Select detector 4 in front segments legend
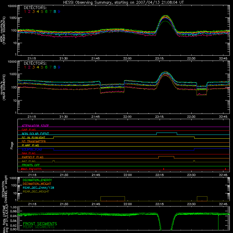233x233 pixels. click(x=38, y=12)
